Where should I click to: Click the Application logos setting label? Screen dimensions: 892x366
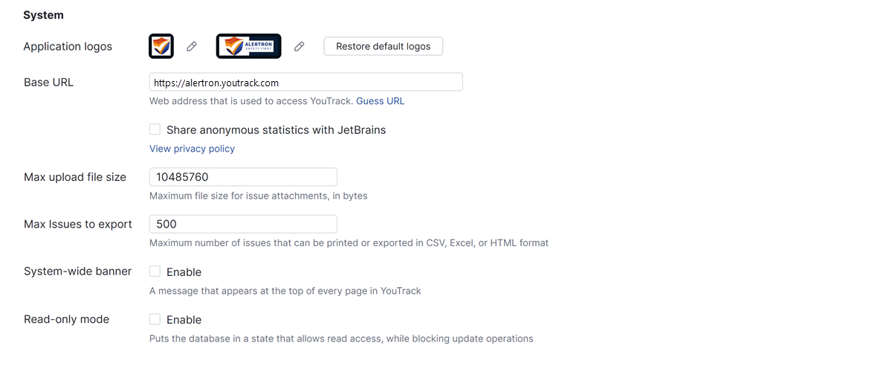(68, 47)
